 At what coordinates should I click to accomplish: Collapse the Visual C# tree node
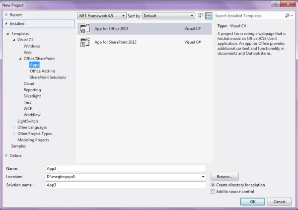click(14, 40)
